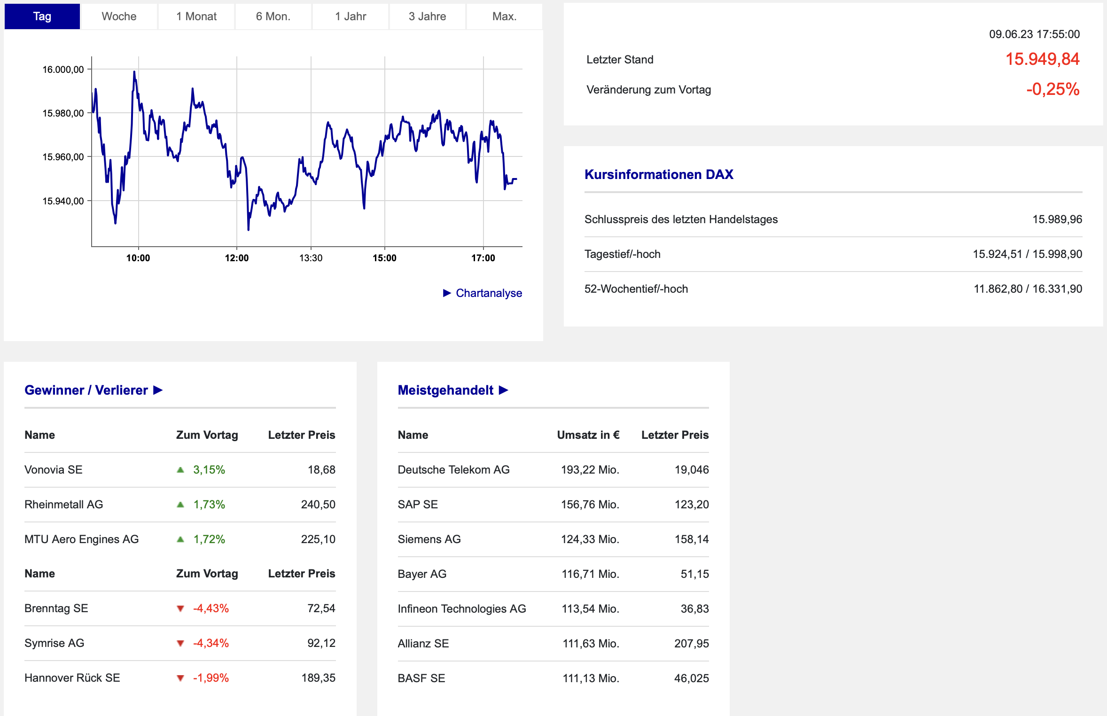Click the triangle icon before Chartanalyse
Screen dimensions: 1107x716
447,293
